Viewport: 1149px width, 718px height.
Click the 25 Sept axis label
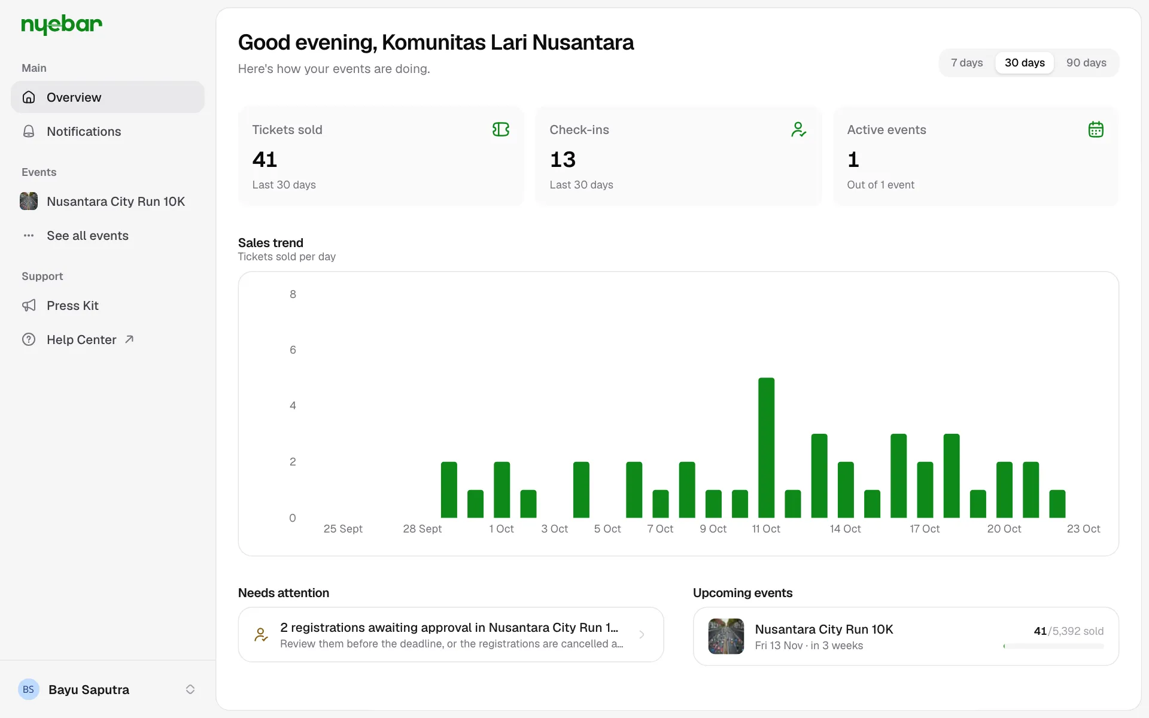[x=343, y=529]
